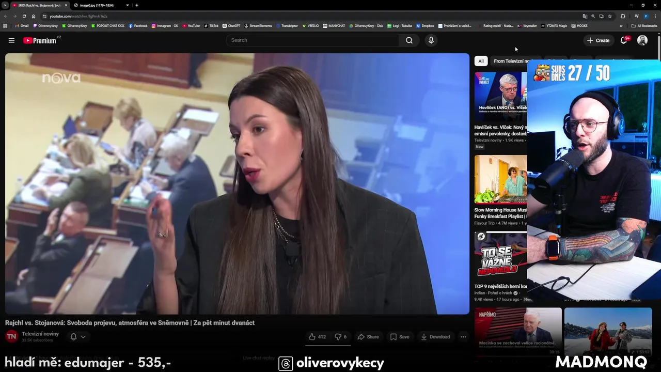
Task: Start voice search with the microphone
Action: pyautogui.click(x=431, y=40)
